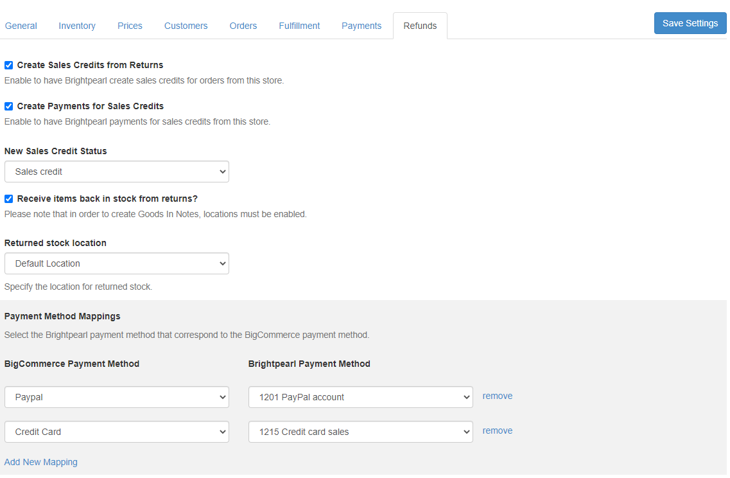This screenshot has height=478, width=730.
Task: Open the Paypal BigCommerce payment method dropdown
Action: coord(116,397)
